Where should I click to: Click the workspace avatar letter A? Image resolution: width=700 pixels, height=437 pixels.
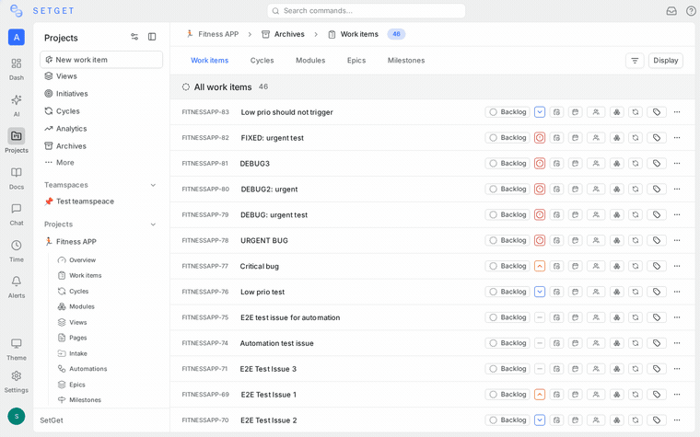(x=17, y=37)
